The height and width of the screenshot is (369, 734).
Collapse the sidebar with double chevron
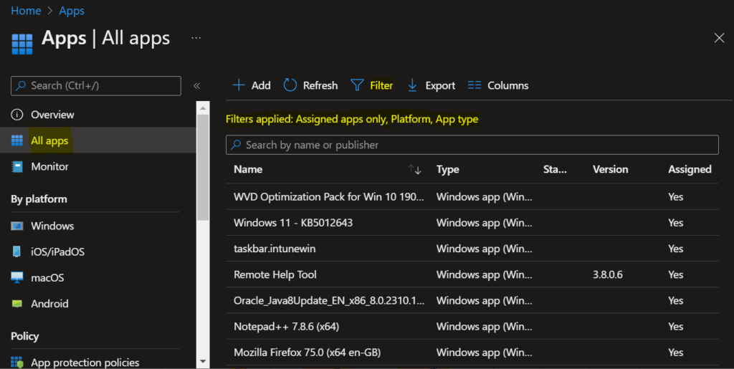coord(196,85)
